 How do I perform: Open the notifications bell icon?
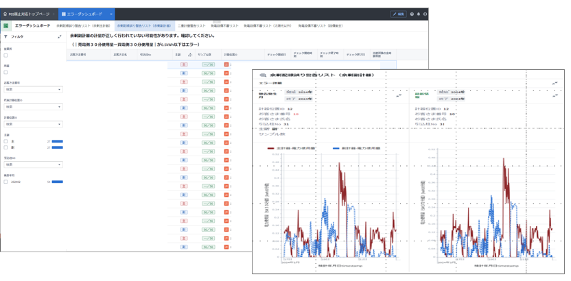(419, 14)
